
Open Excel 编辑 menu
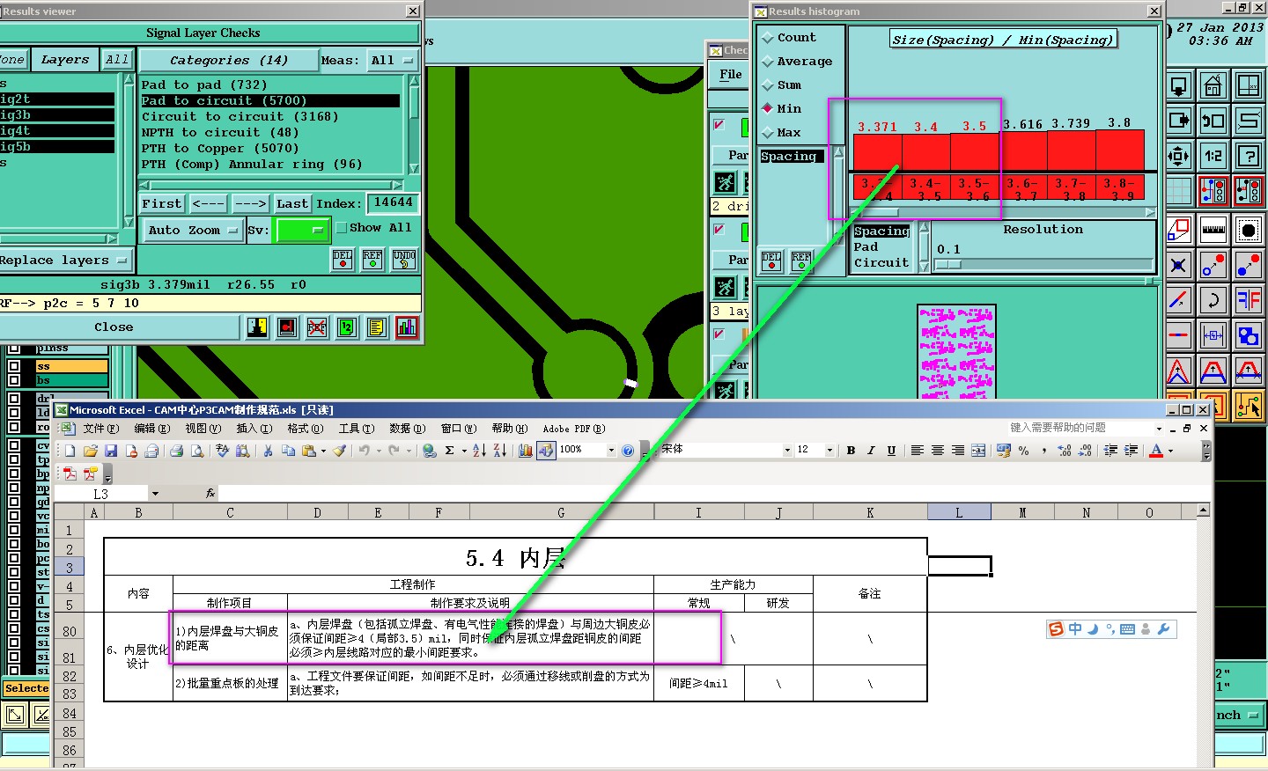[x=151, y=429]
